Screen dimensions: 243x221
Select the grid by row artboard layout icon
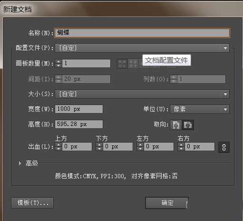coord(122,64)
